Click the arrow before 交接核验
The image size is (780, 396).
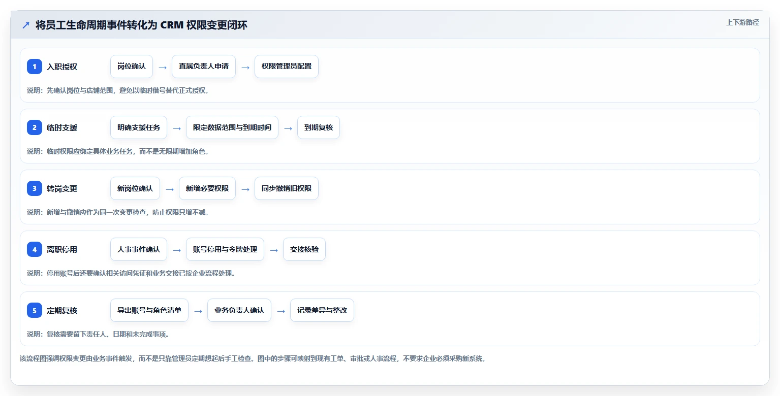pyautogui.click(x=274, y=250)
